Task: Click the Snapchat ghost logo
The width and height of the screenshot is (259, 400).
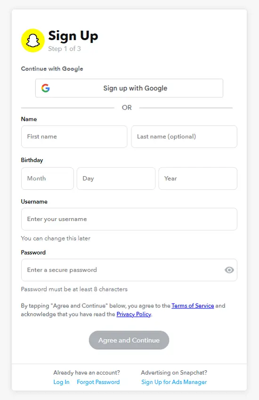Action: coord(33,41)
